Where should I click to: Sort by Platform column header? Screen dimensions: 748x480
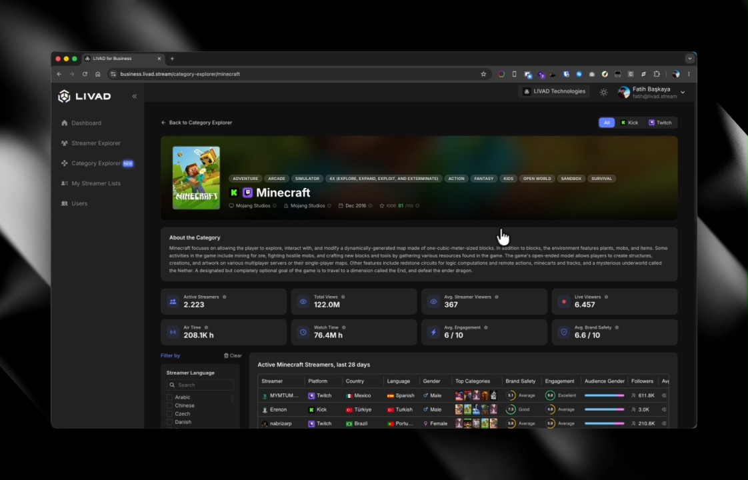(x=318, y=381)
